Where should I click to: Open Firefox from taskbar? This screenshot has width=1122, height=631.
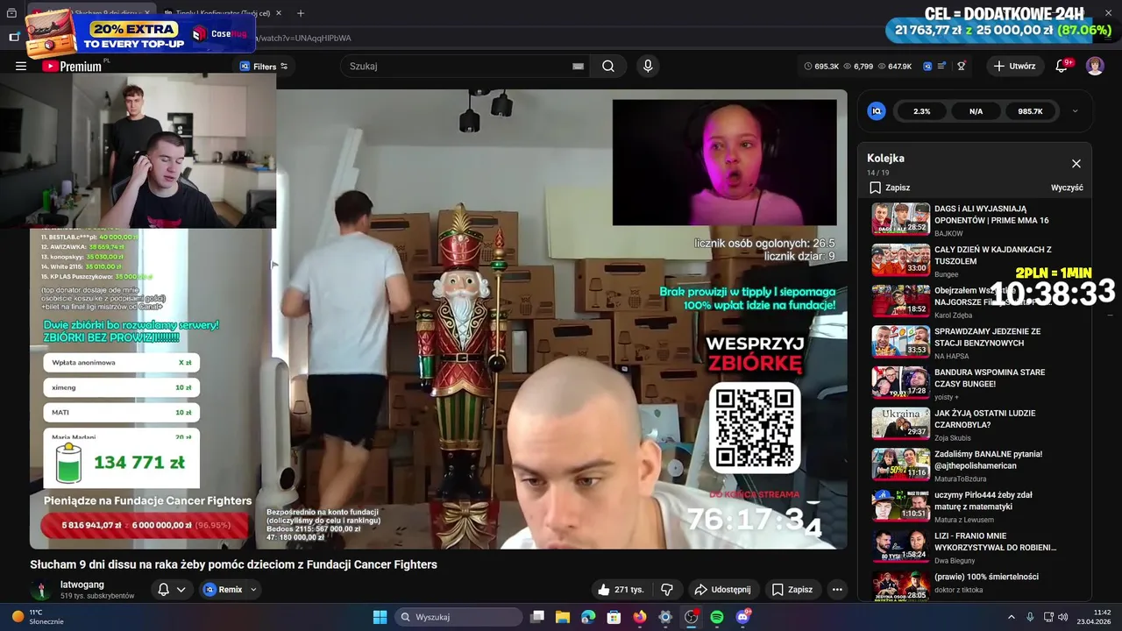pyautogui.click(x=640, y=617)
